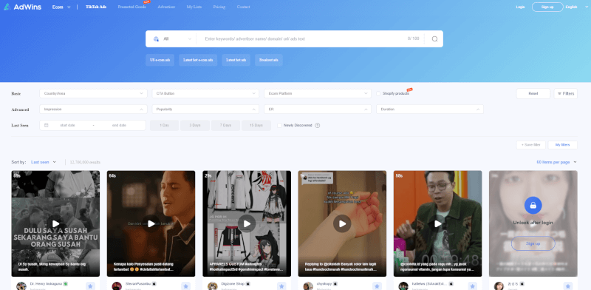Open the hafelws advertiser avatar
The image size is (591, 290).
(403, 286)
